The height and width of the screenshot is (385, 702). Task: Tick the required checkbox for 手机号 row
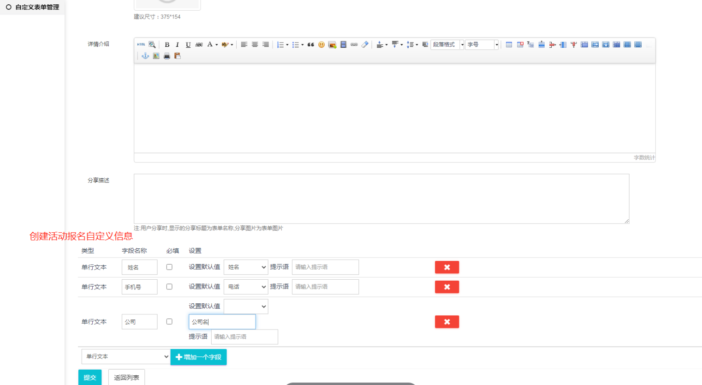tap(169, 286)
